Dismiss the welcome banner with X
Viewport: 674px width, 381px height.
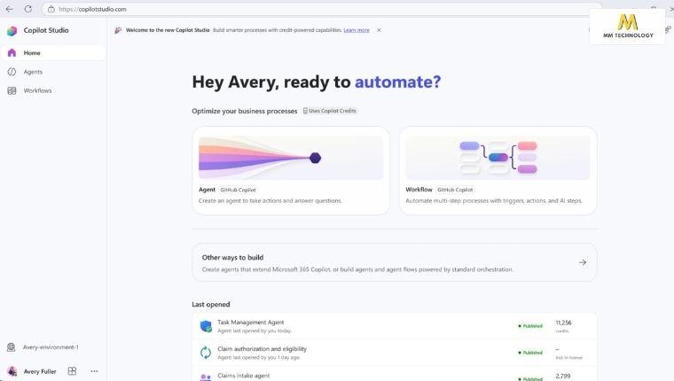click(379, 30)
